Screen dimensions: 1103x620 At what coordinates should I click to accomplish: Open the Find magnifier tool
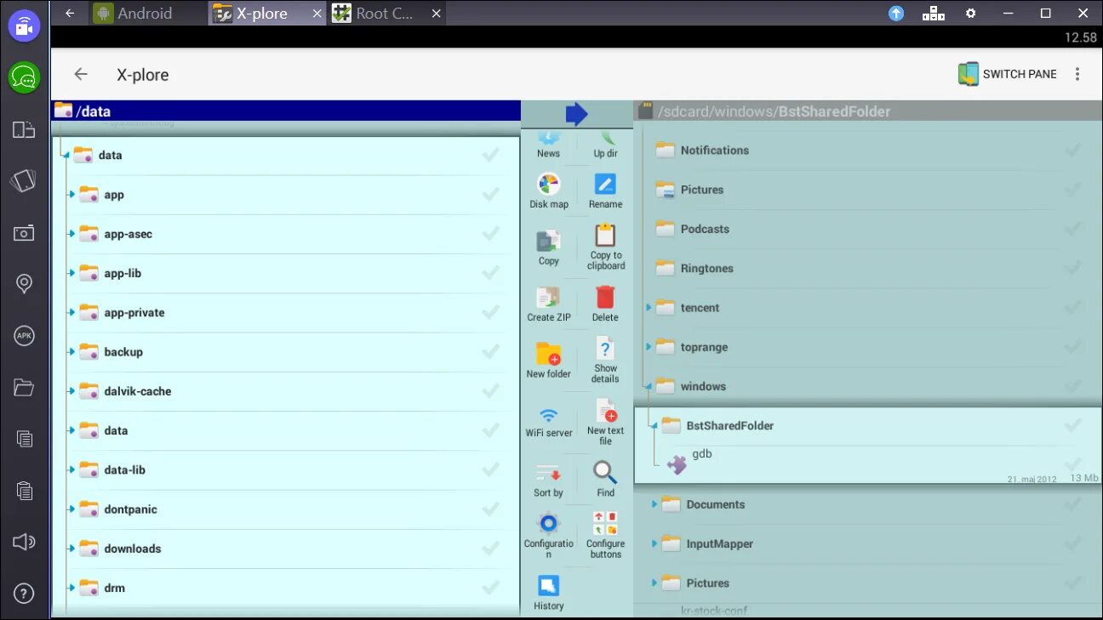coord(605,479)
